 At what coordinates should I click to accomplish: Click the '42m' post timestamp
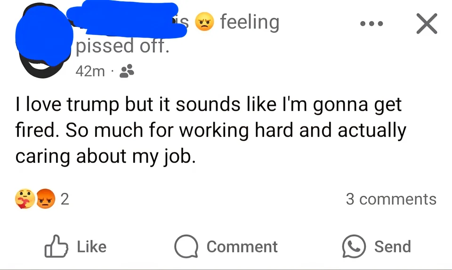(x=90, y=71)
